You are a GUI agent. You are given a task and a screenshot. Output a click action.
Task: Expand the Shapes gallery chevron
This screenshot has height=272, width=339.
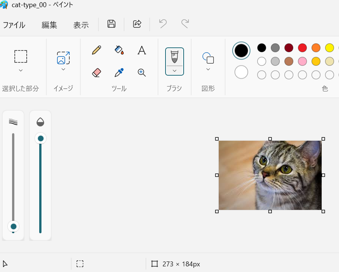[208, 69]
